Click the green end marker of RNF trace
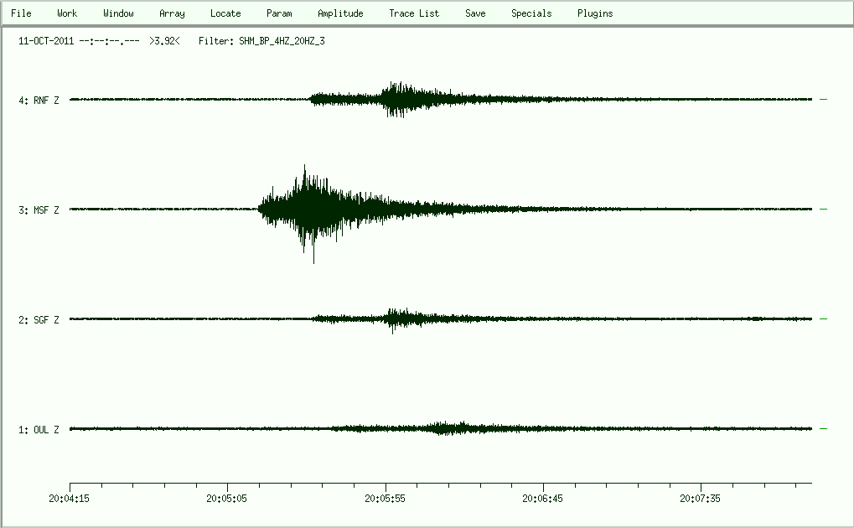Viewport: 854px width, 528px height. tap(823, 100)
